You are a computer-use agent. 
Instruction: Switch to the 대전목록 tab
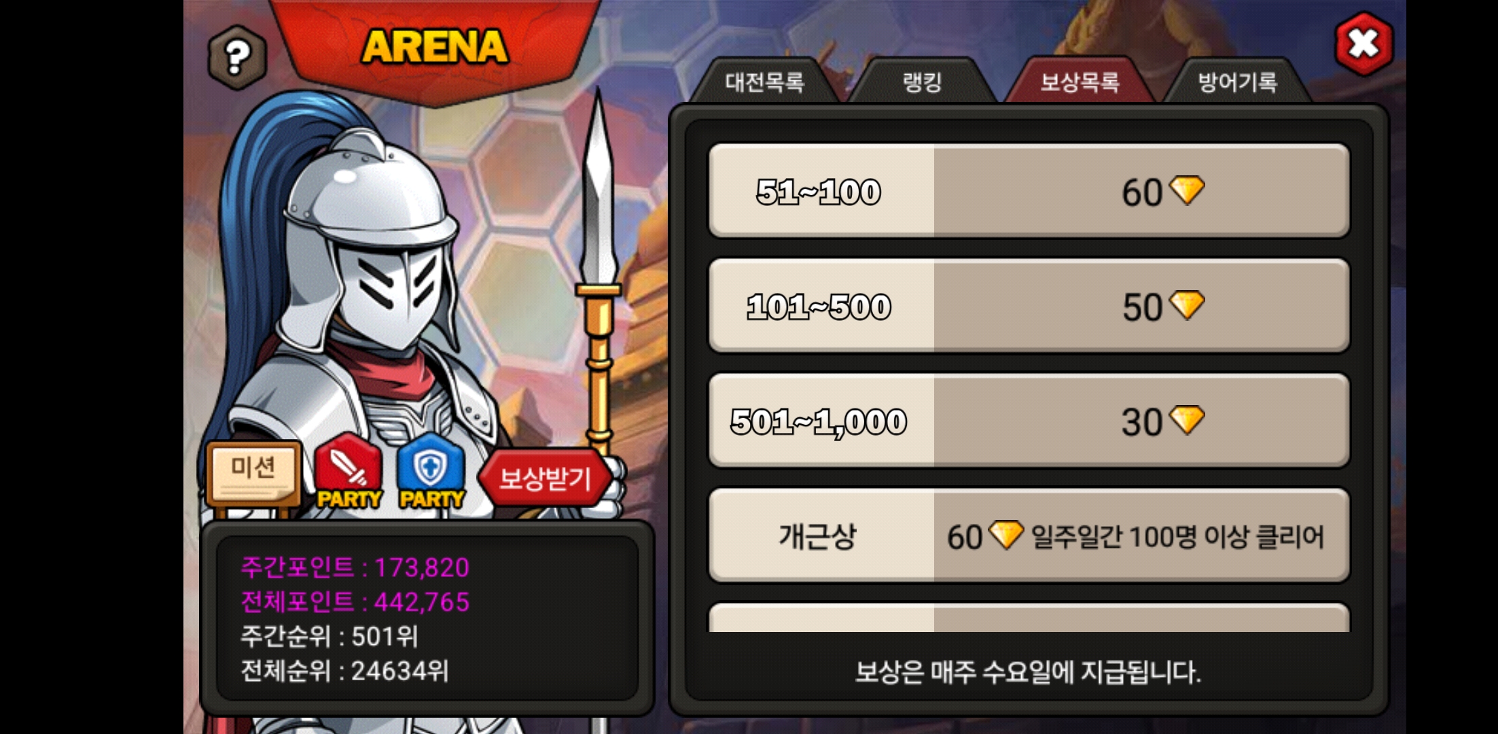[764, 82]
